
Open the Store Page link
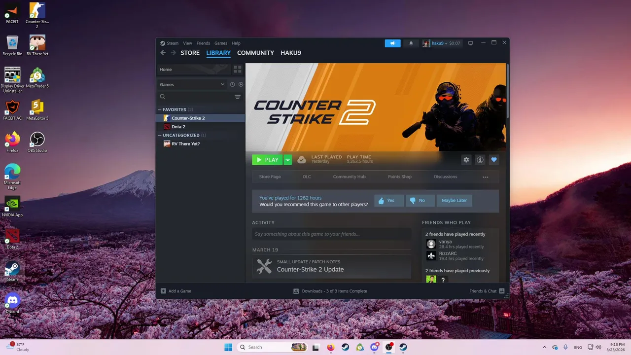(270, 177)
